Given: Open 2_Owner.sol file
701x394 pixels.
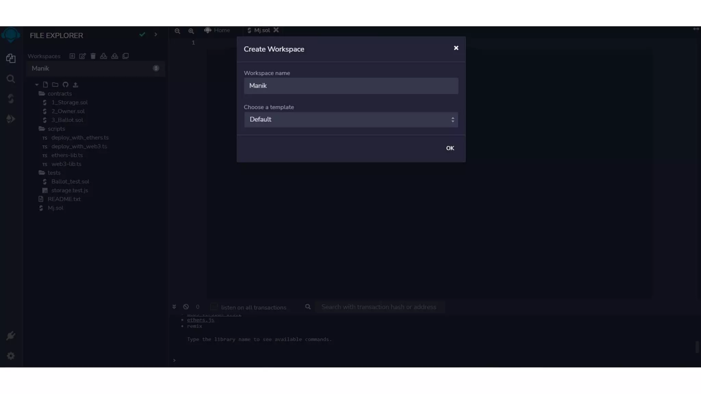Looking at the screenshot, I should click(68, 111).
